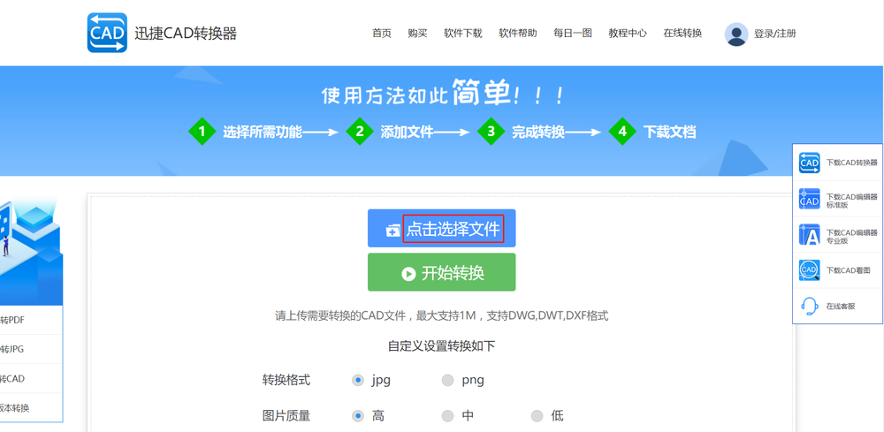
Task: Click the 迅捷CAD转换器 title text
Action: (x=186, y=34)
